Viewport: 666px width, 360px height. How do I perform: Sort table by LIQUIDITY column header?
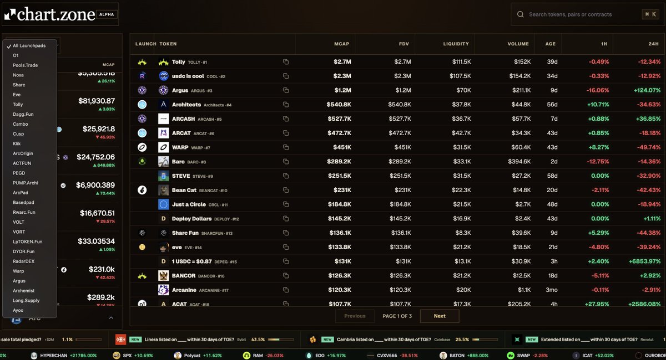[x=456, y=44]
